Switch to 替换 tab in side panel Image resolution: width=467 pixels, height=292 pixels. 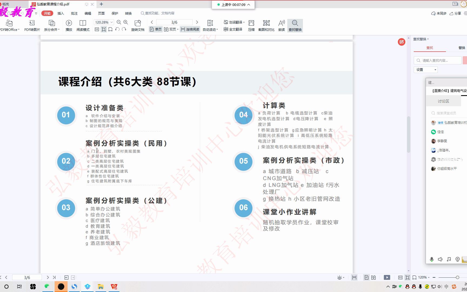[462, 48]
